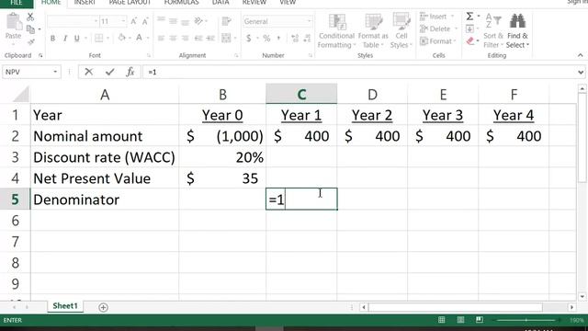Click the Copy icon
This screenshot has width=588, height=331.
tap(30, 29)
